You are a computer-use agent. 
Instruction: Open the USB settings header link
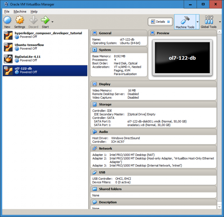[x=102, y=172]
